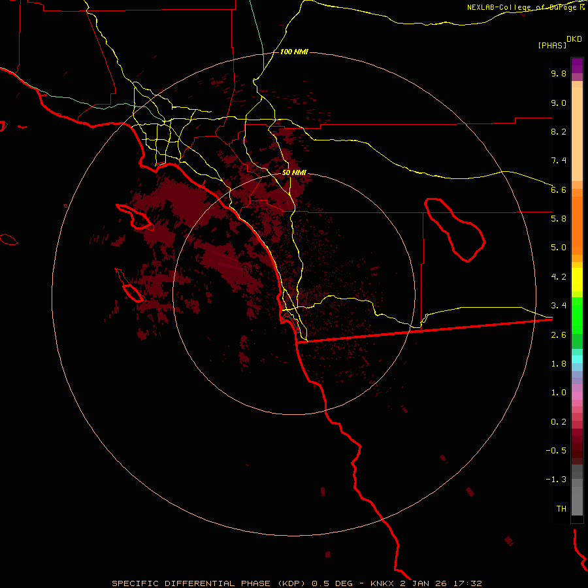This screenshot has width=588, height=588.
Task: Select the 3.4 scale value
Action: click(559, 306)
